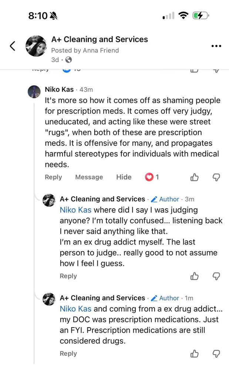The image size is (229, 371).
Task: Reply to the 3m author comment
Action: coord(68,276)
